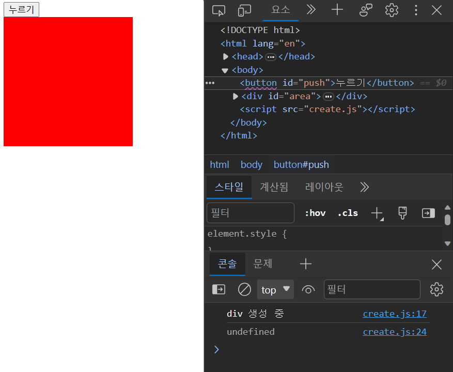Screen dimensions: 453x372
Task: Click the console prompt chevron
Action: coord(216,350)
